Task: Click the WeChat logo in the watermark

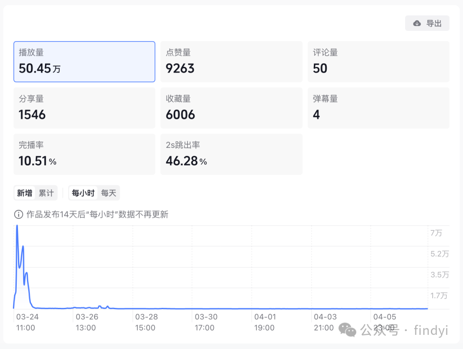Action: click(347, 330)
